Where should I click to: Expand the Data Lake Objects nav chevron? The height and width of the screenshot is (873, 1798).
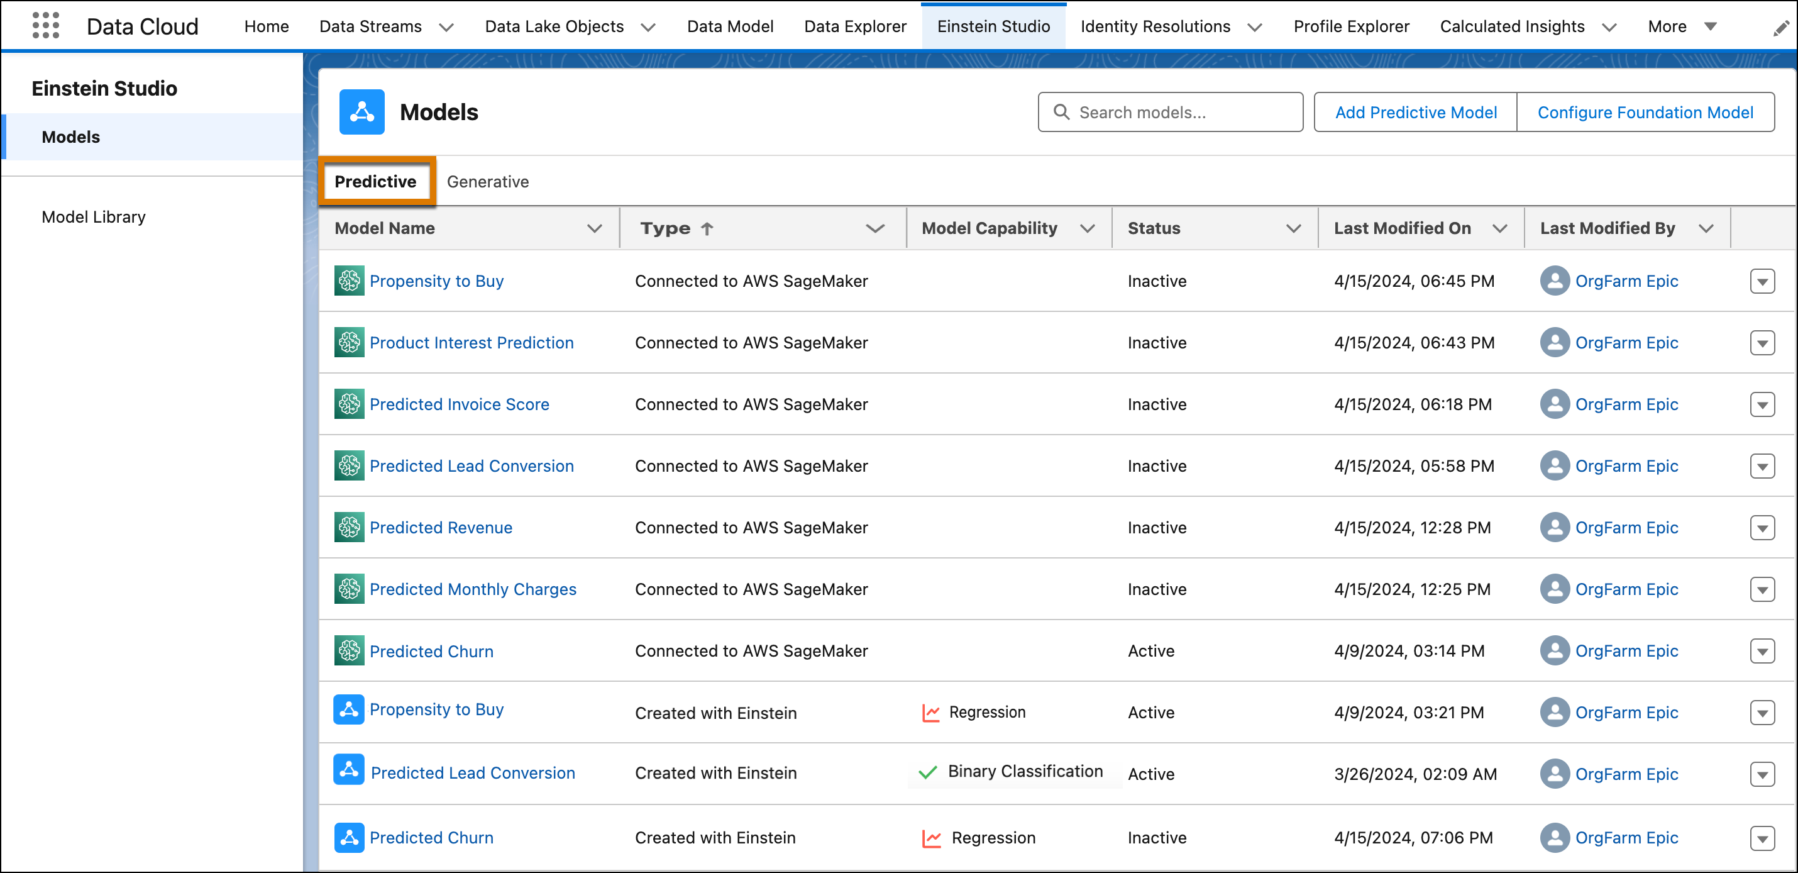648,27
